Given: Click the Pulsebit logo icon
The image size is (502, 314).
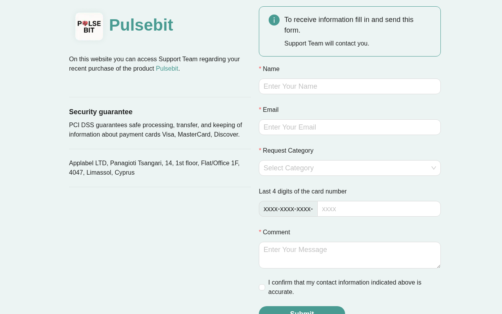Looking at the screenshot, I should pos(89,26).
